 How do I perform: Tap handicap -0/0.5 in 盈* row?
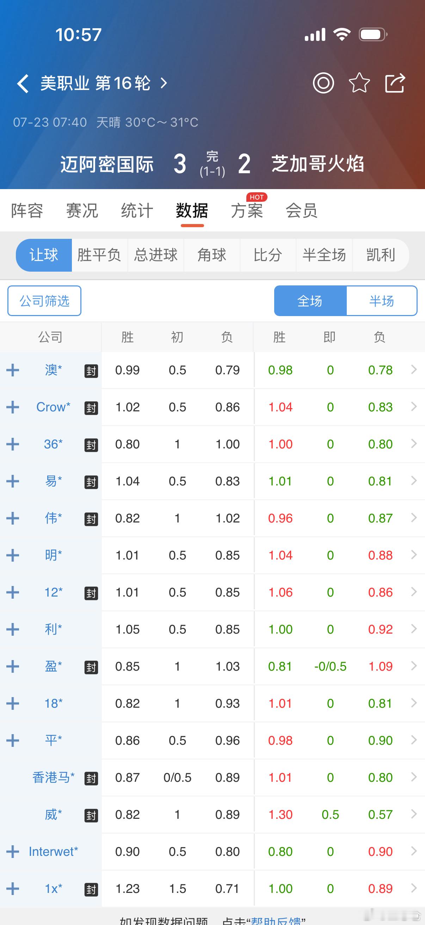pos(330,666)
